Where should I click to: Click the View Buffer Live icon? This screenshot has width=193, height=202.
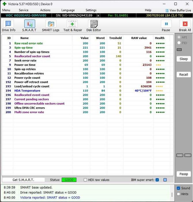coord(167,10)
